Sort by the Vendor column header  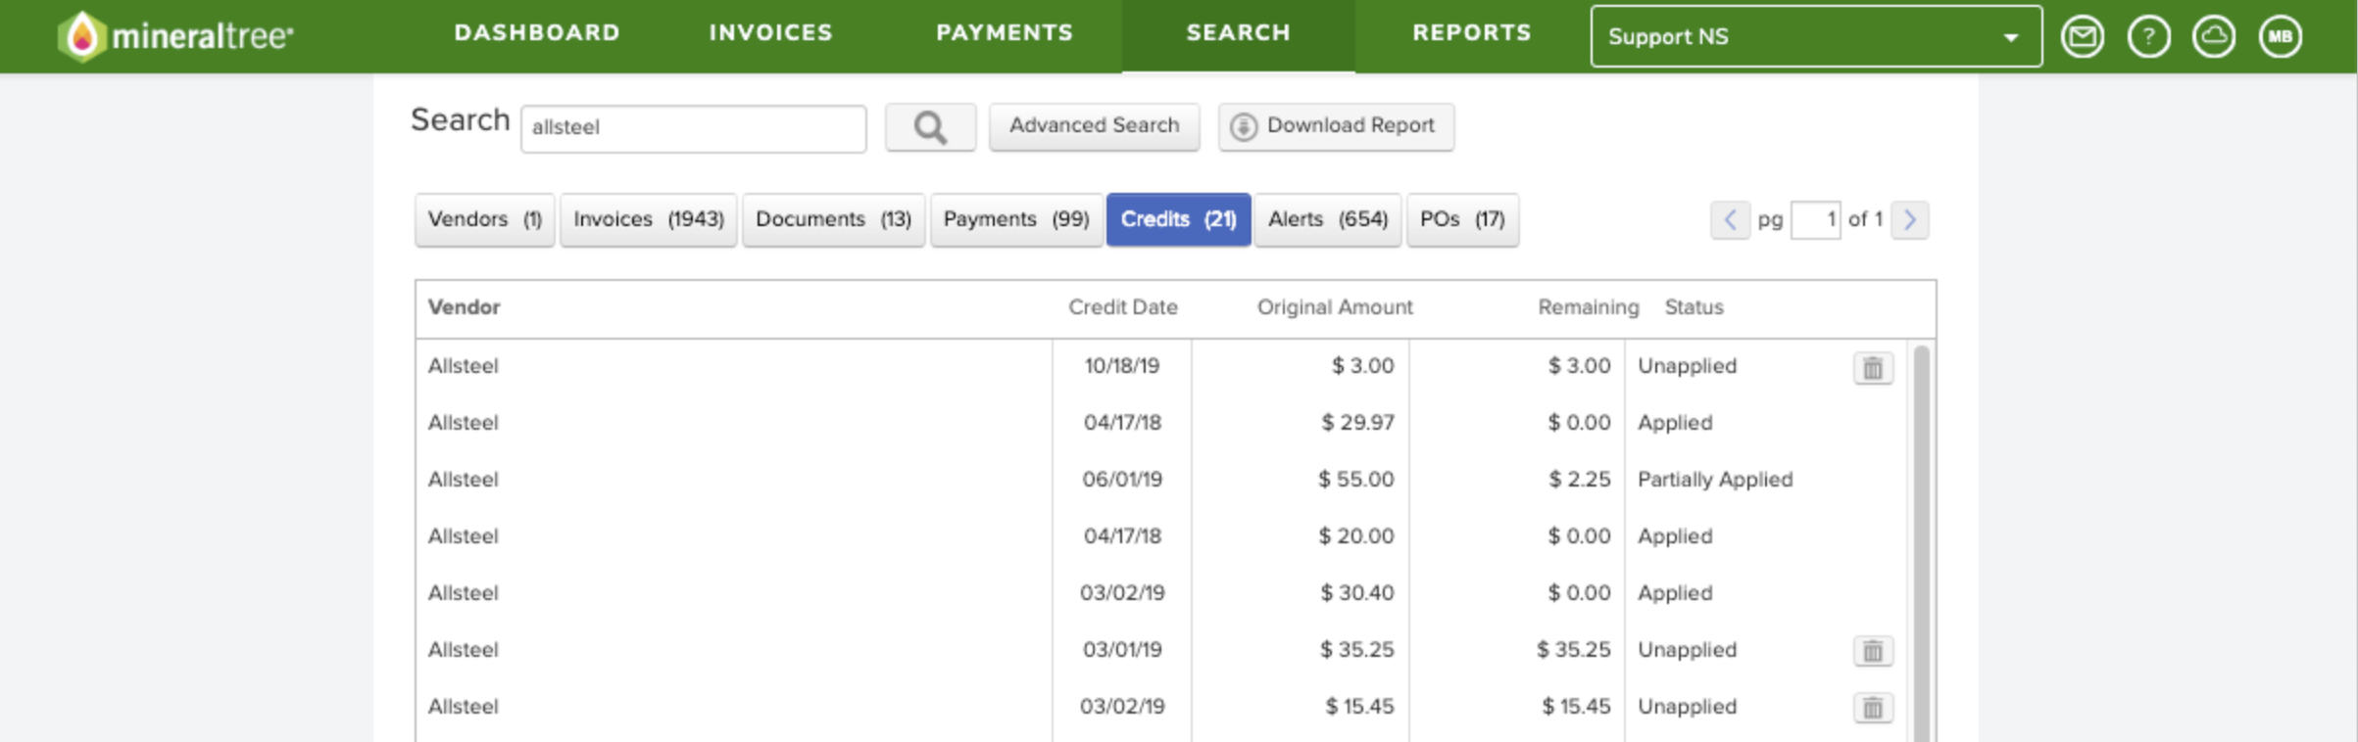tap(464, 307)
